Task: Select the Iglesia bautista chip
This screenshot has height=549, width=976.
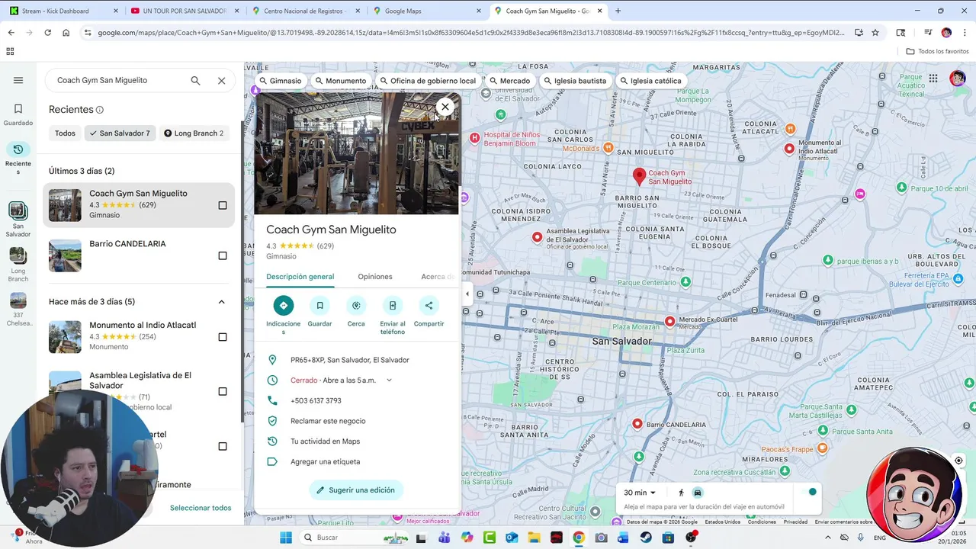Action: [x=575, y=81]
